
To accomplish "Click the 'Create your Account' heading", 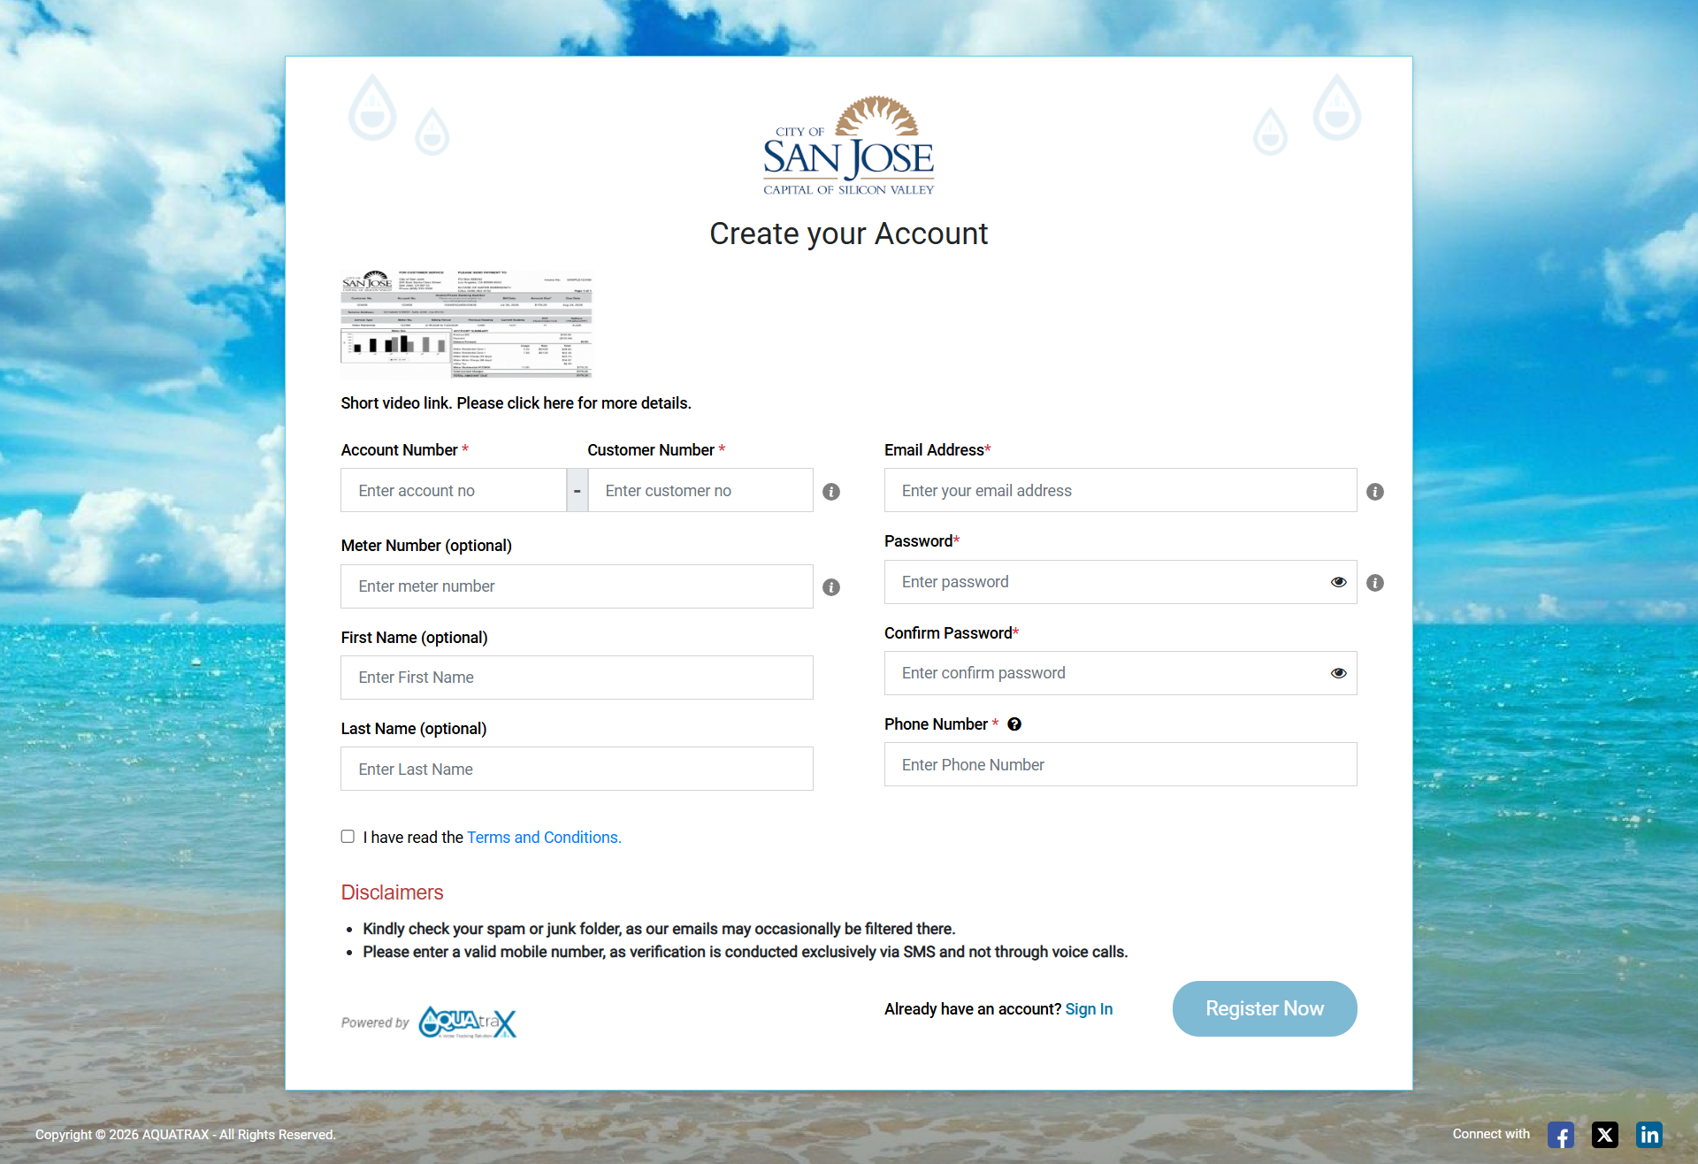I will pyautogui.click(x=849, y=234).
